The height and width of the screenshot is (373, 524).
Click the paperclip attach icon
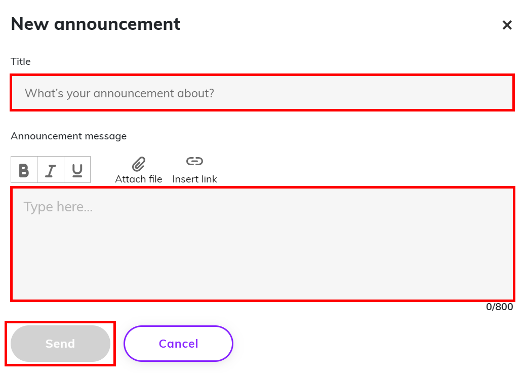(x=139, y=164)
